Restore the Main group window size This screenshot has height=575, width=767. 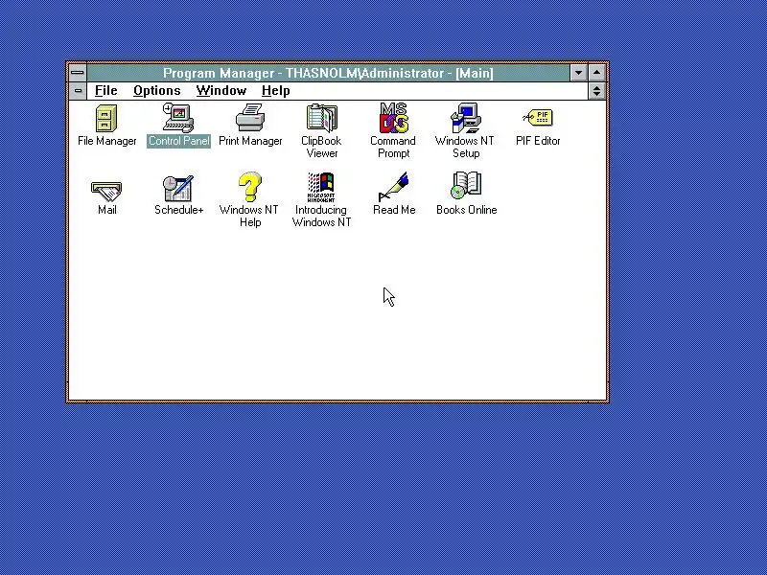tap(596, 90)
